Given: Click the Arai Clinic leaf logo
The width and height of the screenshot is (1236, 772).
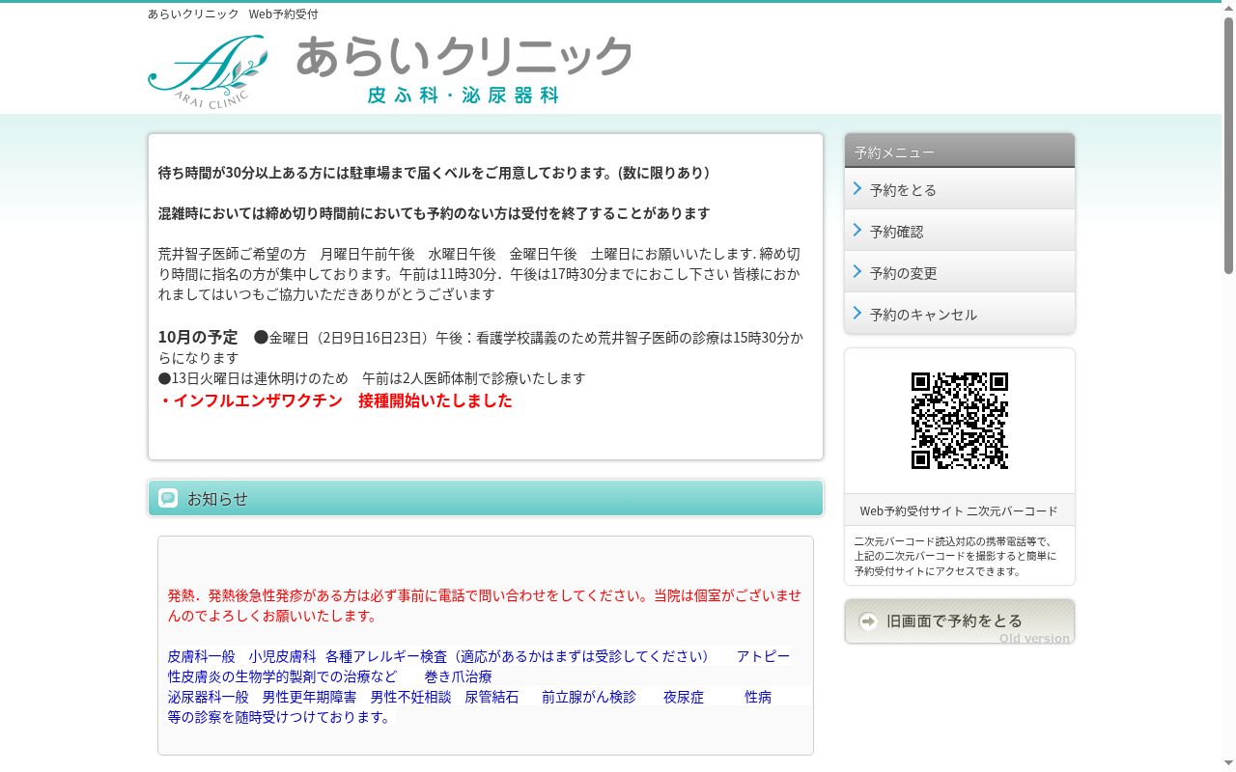Looking at the screenshot, I should [208, 72].
